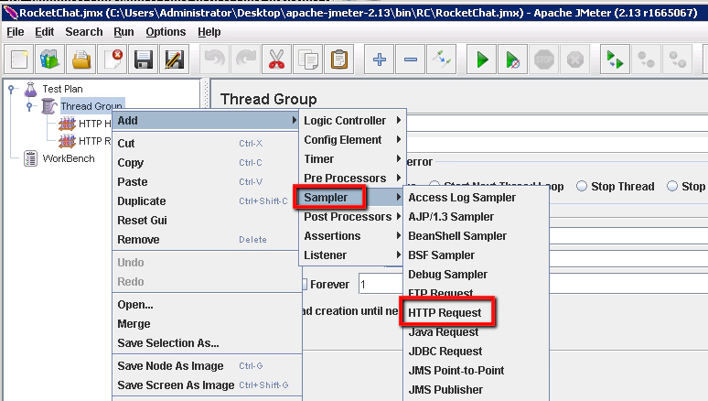Expand the Assertions submenu
The width and height of the screenshot is (708, 401).
click(x=352, y=236)
